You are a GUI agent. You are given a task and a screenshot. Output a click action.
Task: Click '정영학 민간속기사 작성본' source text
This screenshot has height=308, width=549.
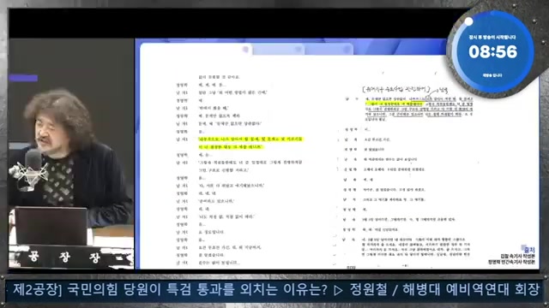point(511,262)
